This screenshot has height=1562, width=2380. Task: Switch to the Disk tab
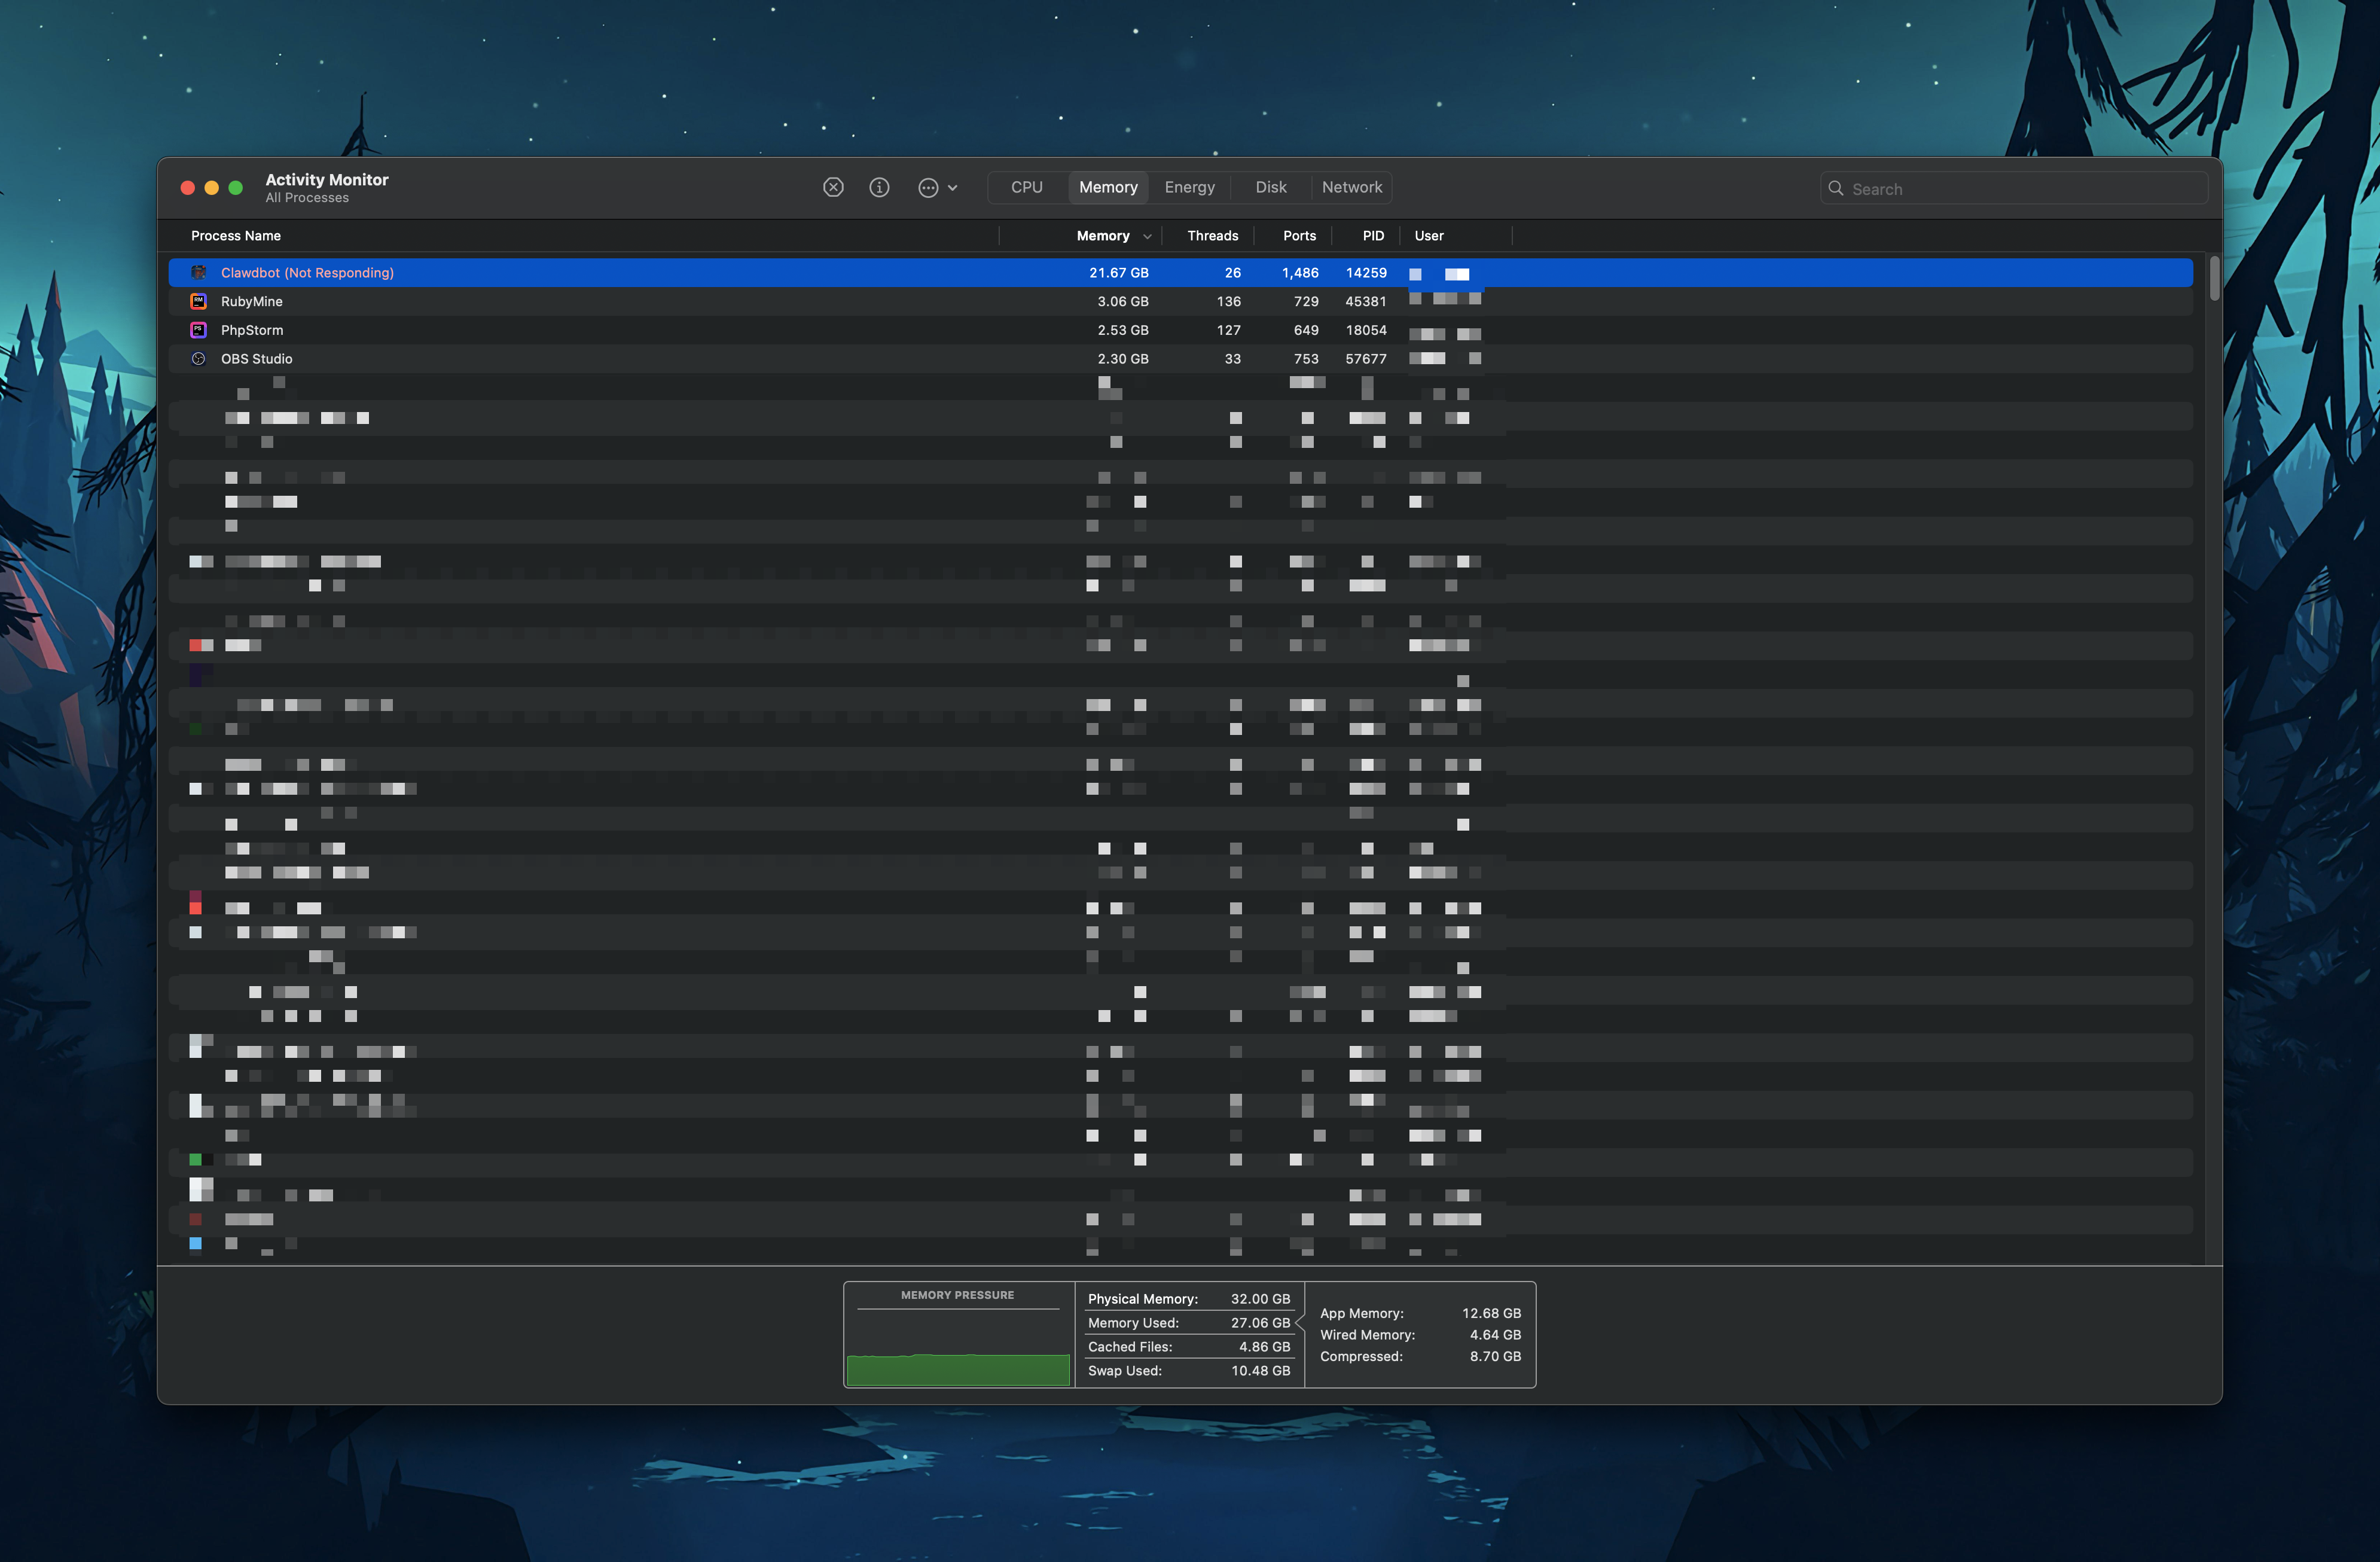(1270, 187)
